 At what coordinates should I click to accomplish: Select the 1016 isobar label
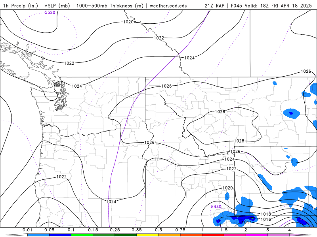pyautogui.click(x=266, y=219)
